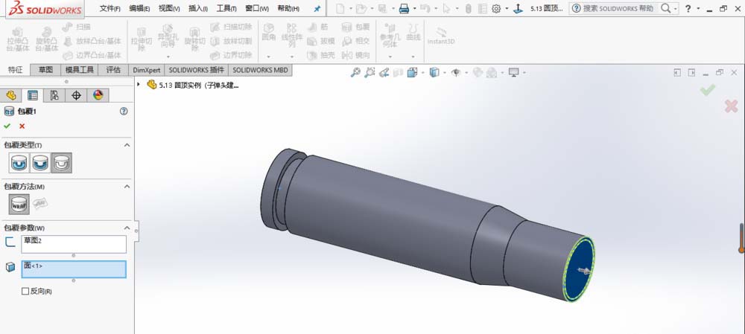Open help for 包覆1 property panel
Image resolution: width=745 pixels, height=334 pixels.
point(124,111)
